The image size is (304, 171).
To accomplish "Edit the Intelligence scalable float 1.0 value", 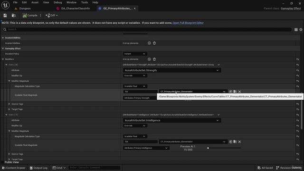I will [140, 142].
